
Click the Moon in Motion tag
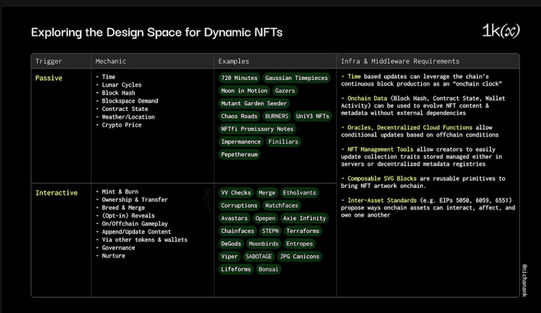coord(244,91)
